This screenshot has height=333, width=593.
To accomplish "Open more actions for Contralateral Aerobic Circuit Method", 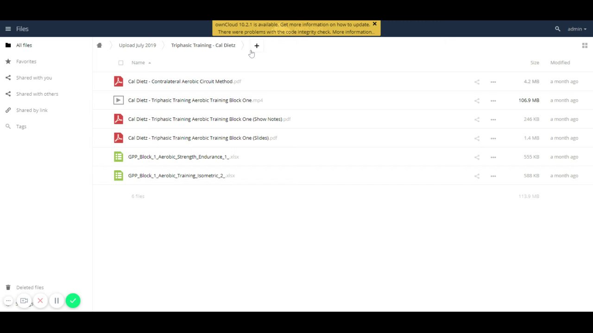I will click(493, 82).
